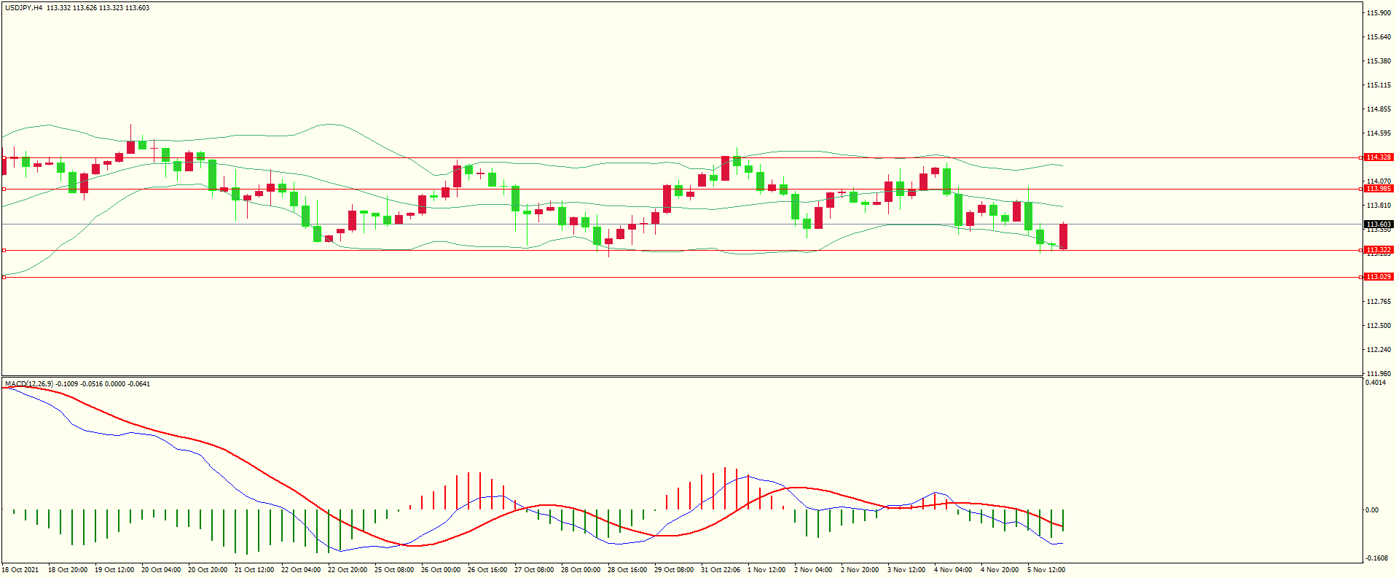Image resolution: width=1396 pixels, height=578 pixels.
Task: Click the 20 Oct 20:00 time label
Action: pos(208,570)
